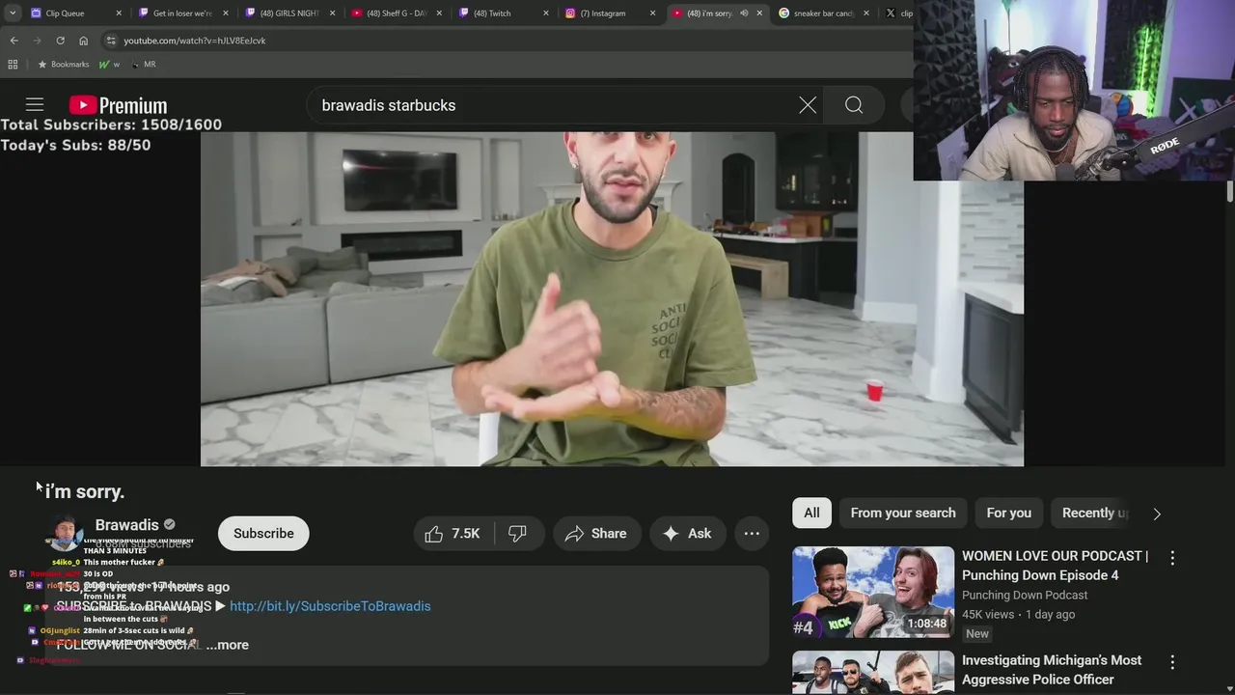1235x695 pixels.
Task: Play or pause the Brawadis video player
Action: (x=612, y=299)
